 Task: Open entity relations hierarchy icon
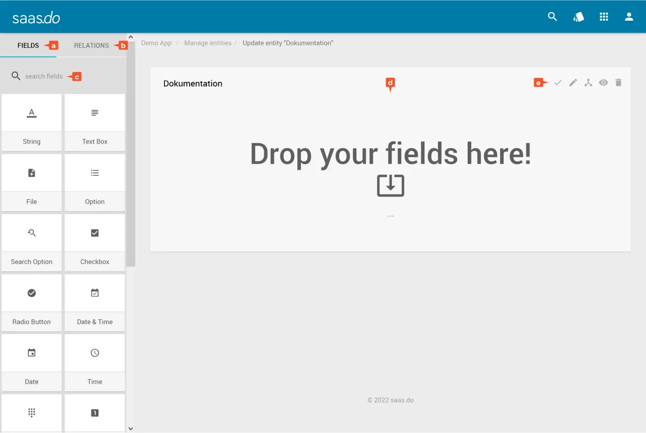pyautogui.click(x=588, y=83)
